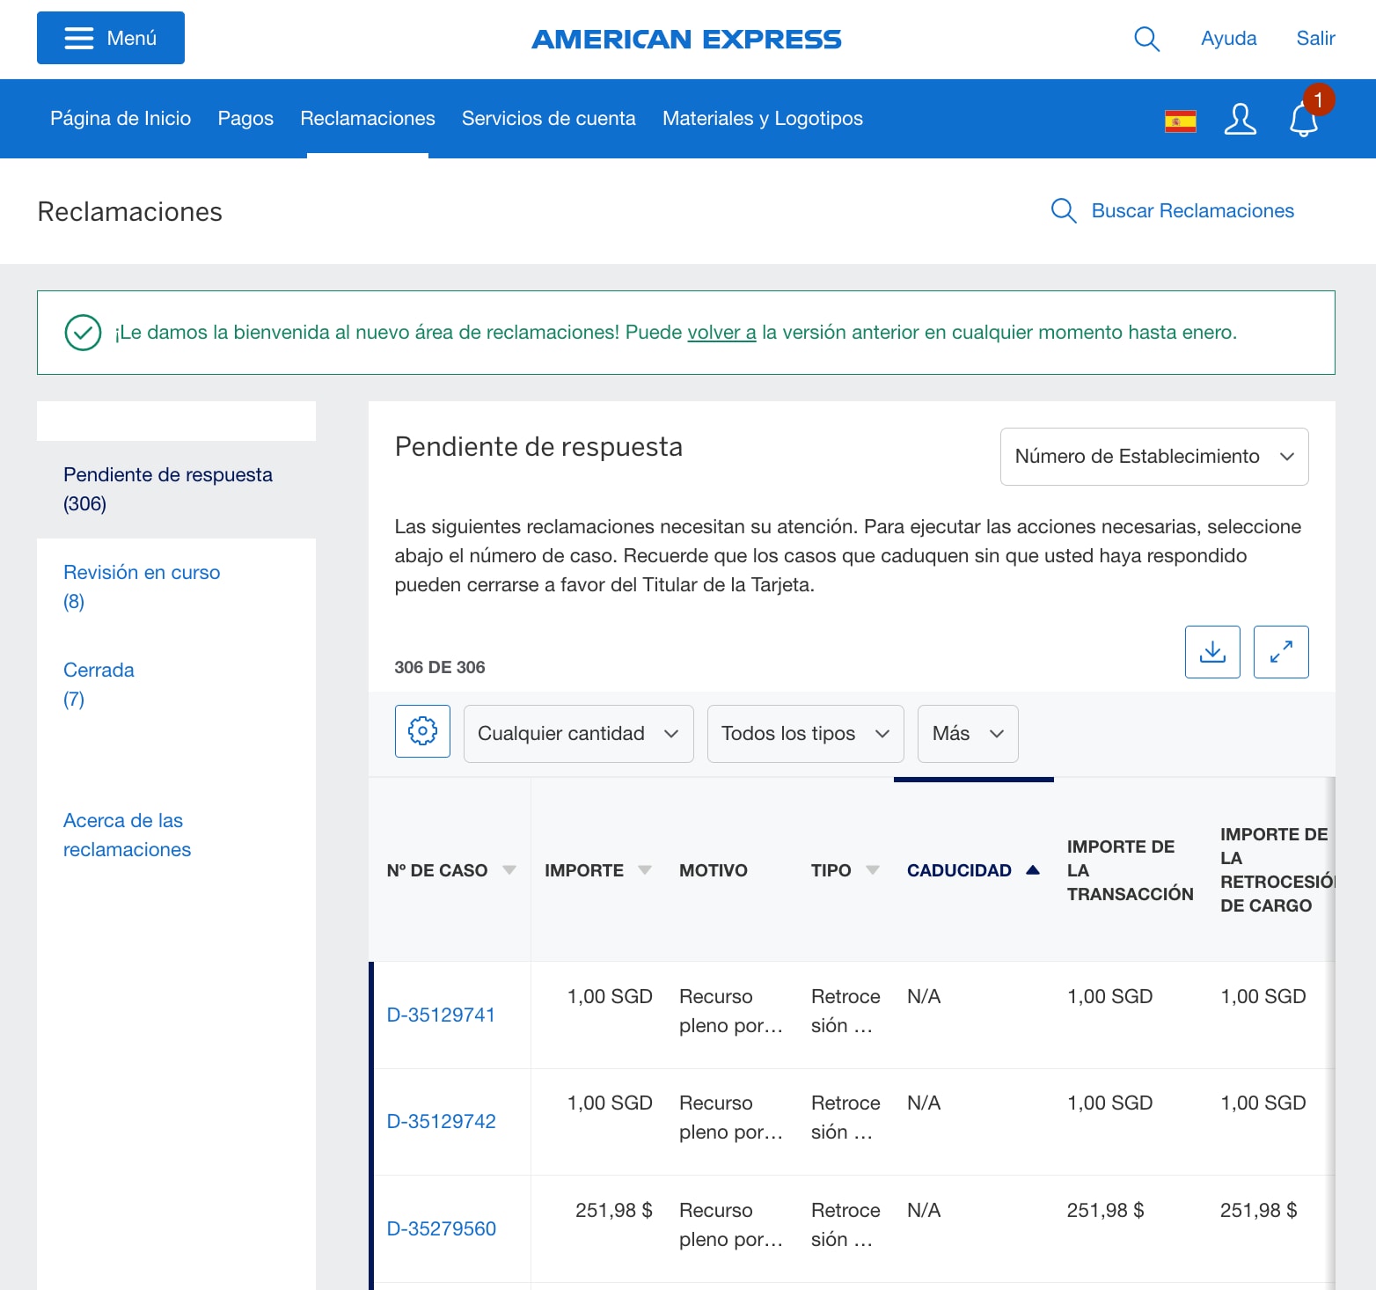
Task: Open the user profile icon
Action: point(1240,119)
